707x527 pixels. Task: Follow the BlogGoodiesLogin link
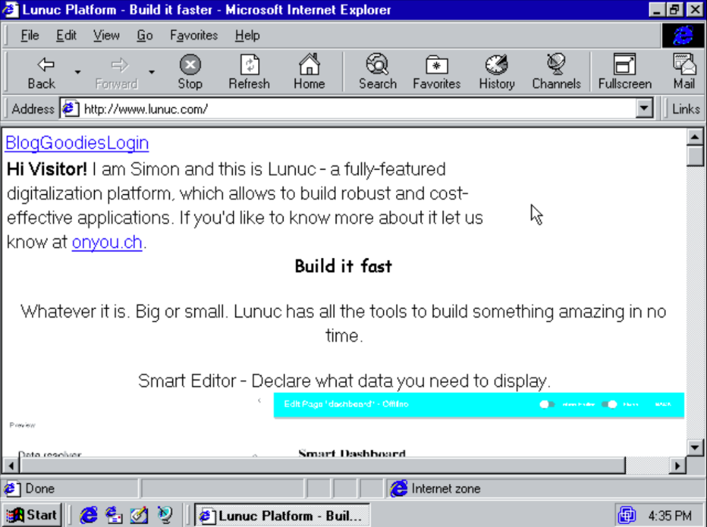(x=77, y=143)
